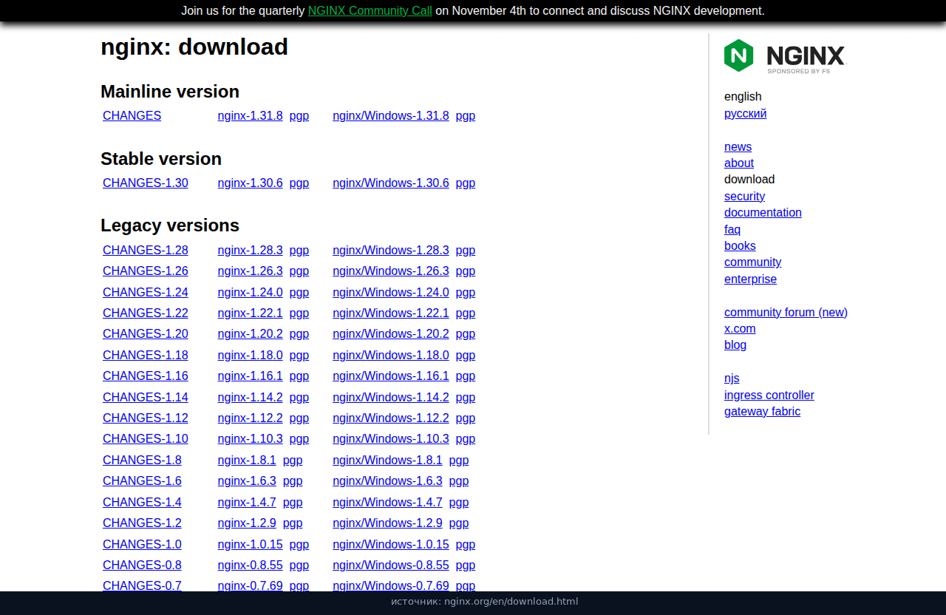Image resolution: width=946 pixels, height=615 pixels.
Task: Download nginx/Windows-1.30.6
Action: tap(391, 183)
